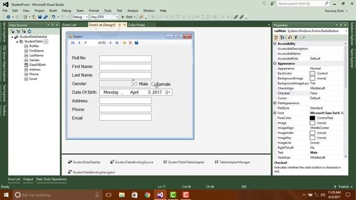The height and width of the screenshot is (200, 356).
Task: Click Publish in status bar
Action: point(344,187)
